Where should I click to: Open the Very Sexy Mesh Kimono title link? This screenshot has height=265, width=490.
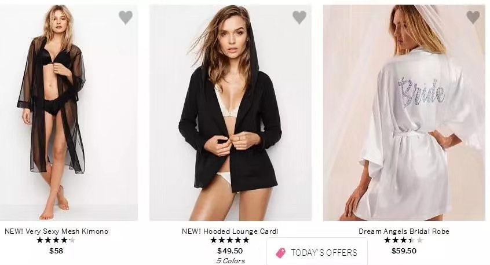pyautogui.click(x=56, y=231)
